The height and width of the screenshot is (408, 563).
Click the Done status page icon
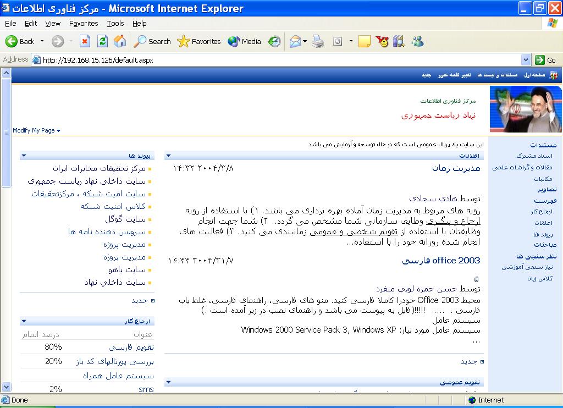point(5,400)
